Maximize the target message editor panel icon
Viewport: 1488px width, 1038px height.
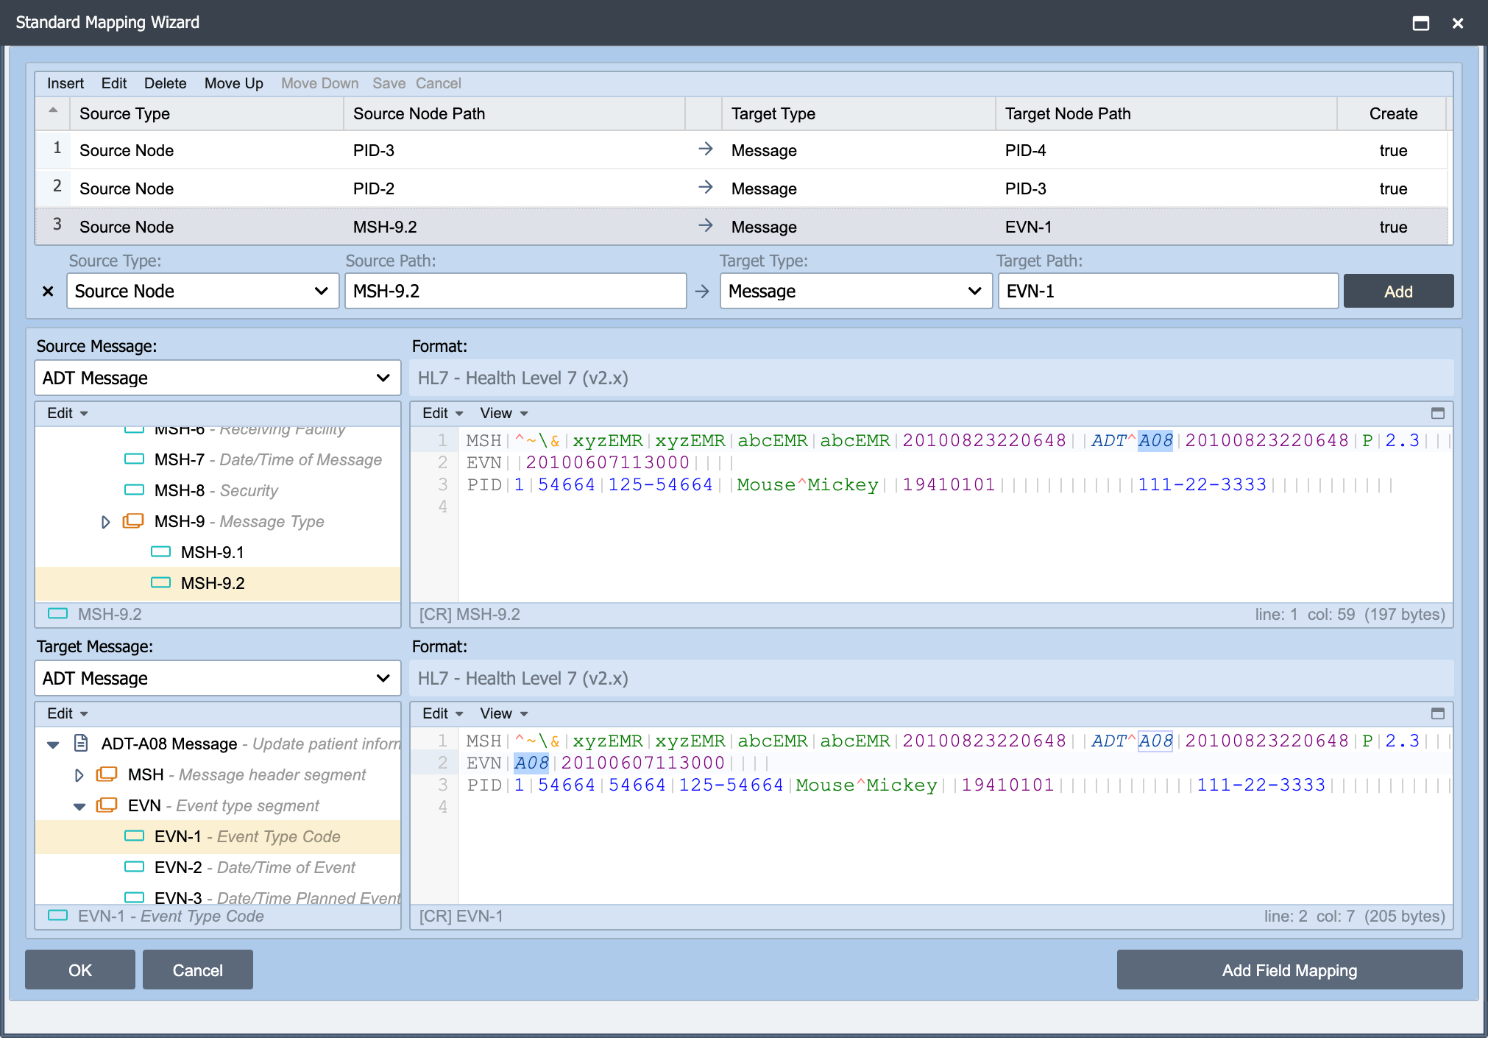click(x=1437, y=713)
